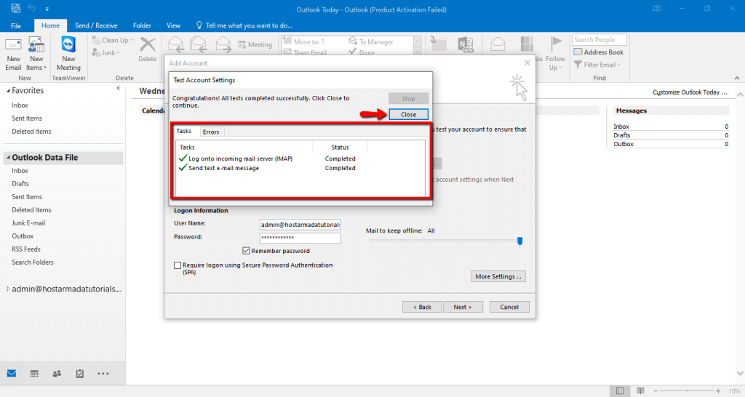Switch to Calendar view icon
The width and height of the screenshot is (745, 397).
pos(34,373)
